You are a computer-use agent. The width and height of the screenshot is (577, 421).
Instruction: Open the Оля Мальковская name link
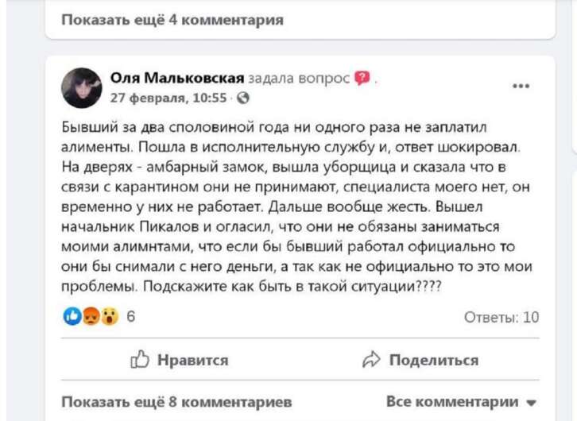176,77
